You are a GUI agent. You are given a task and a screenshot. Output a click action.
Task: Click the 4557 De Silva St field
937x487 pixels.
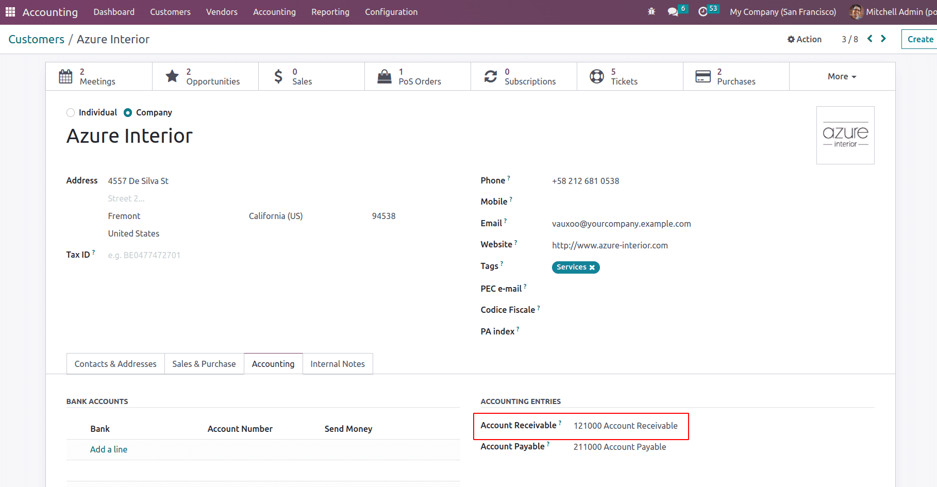click(138, 181)
